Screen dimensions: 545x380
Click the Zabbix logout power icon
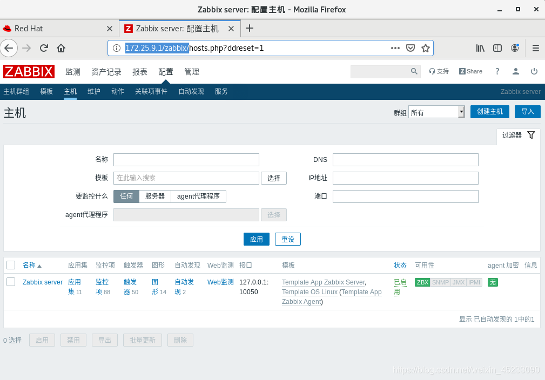[x=534, y=71]
